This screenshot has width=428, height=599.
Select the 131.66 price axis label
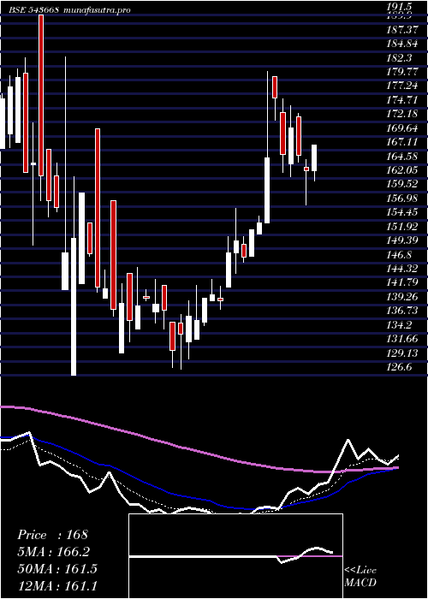404,339
